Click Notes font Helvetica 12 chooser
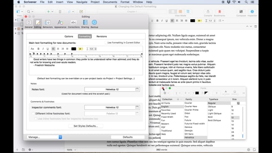This screenshot has height=153, width=272. 112,89
